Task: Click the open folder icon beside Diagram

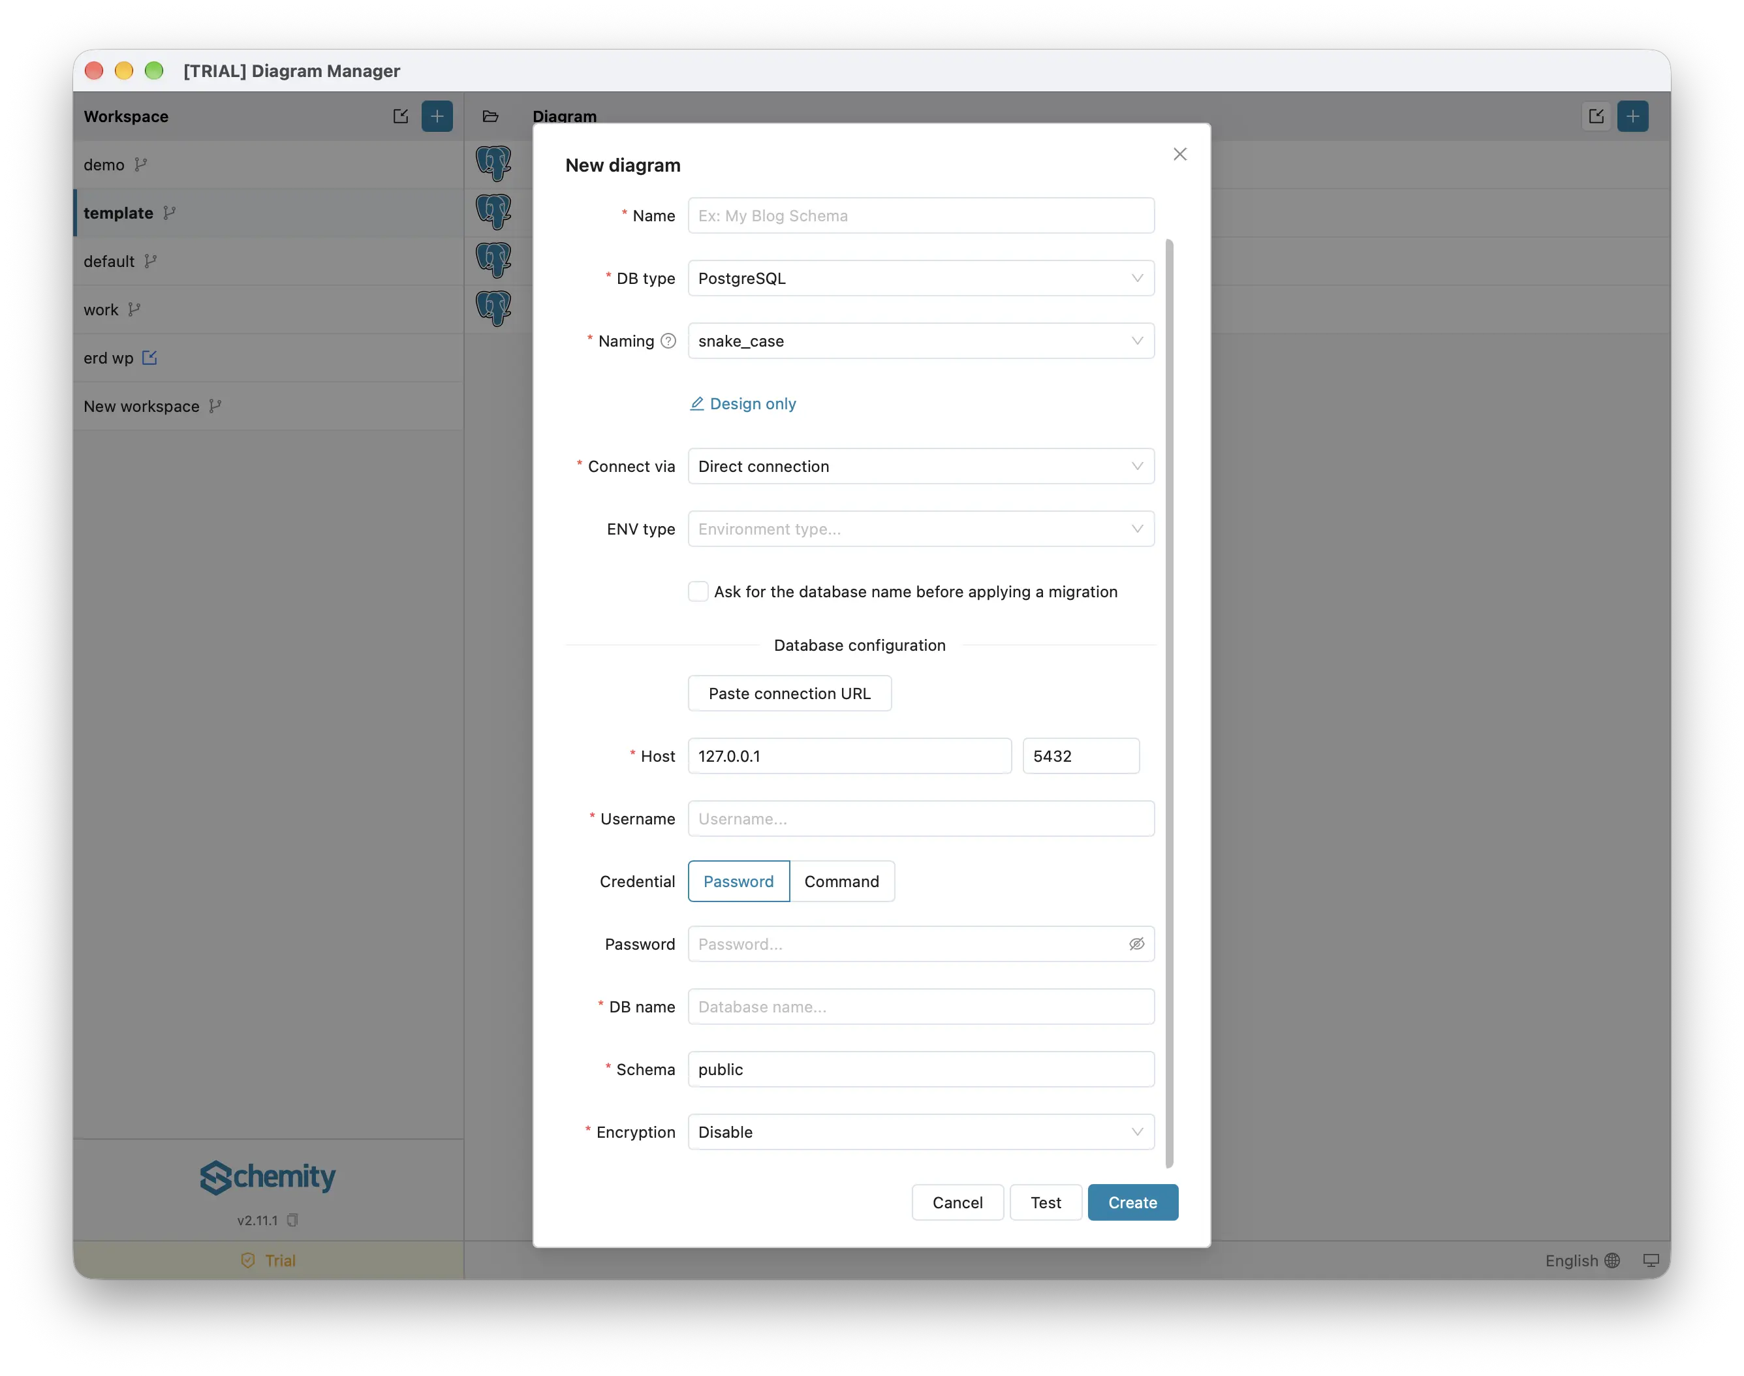Action: (x=491, y=116)
